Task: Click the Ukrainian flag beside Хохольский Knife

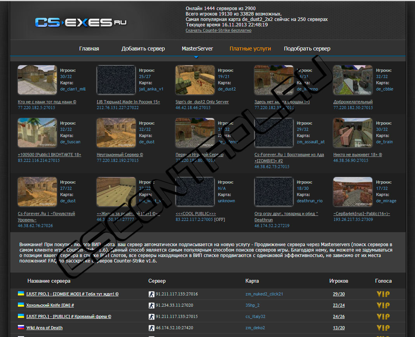Action: click(x=21, y=305)
